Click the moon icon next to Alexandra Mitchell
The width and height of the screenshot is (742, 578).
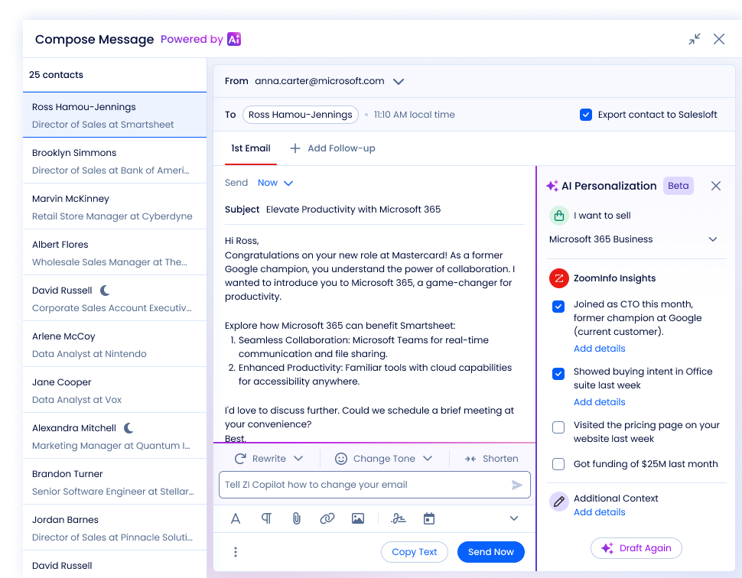point(129,428)
